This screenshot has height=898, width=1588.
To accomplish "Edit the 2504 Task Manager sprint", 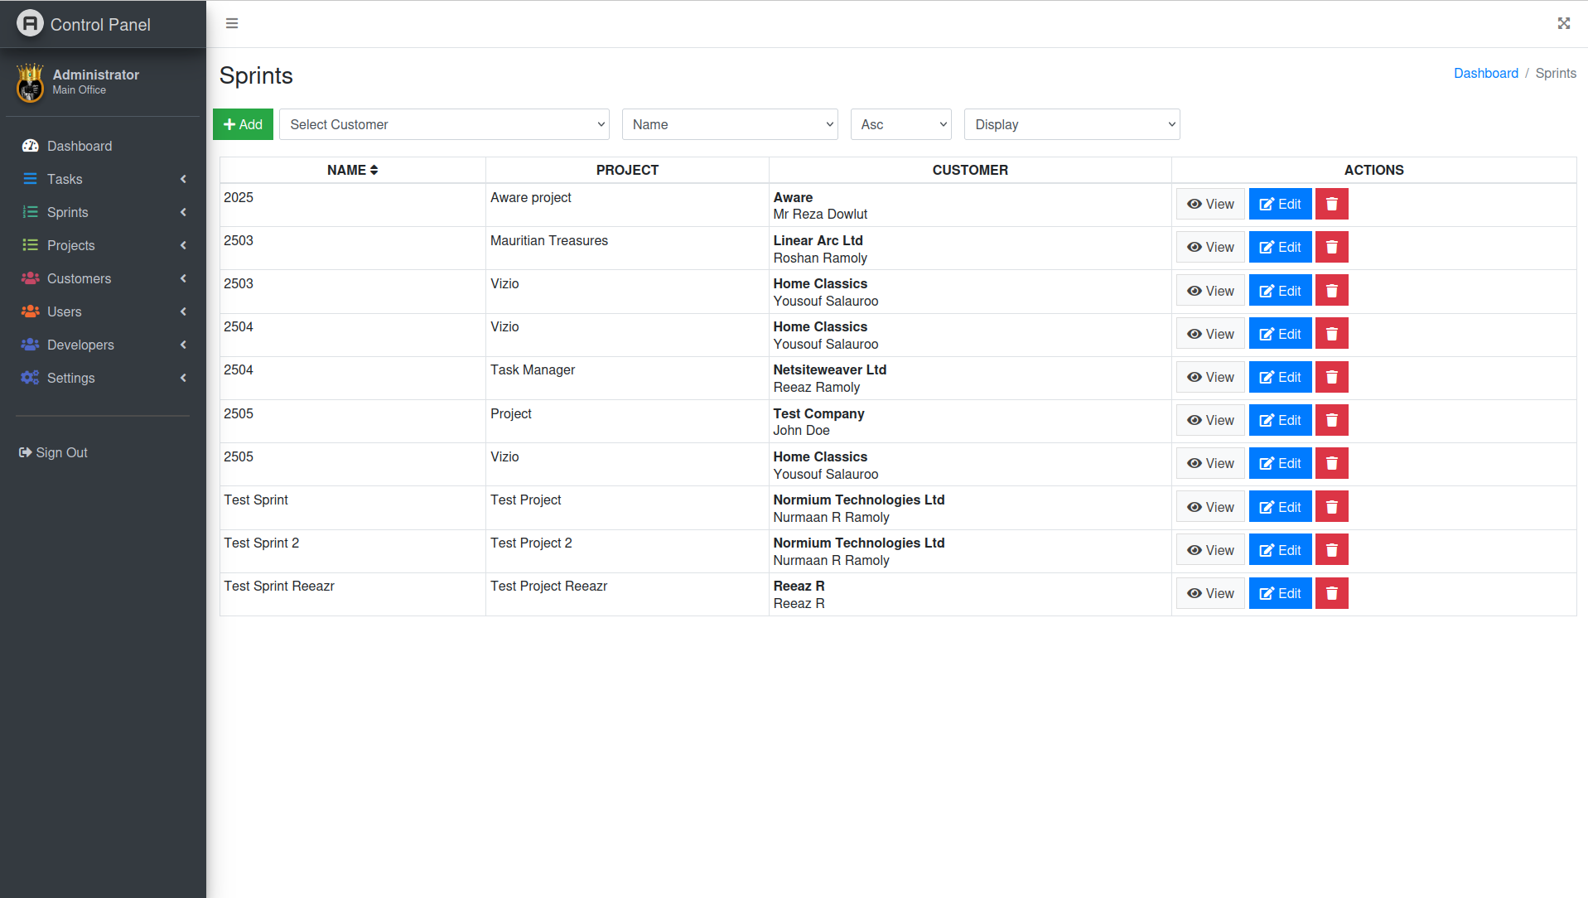I will [x=1280, y=377].
